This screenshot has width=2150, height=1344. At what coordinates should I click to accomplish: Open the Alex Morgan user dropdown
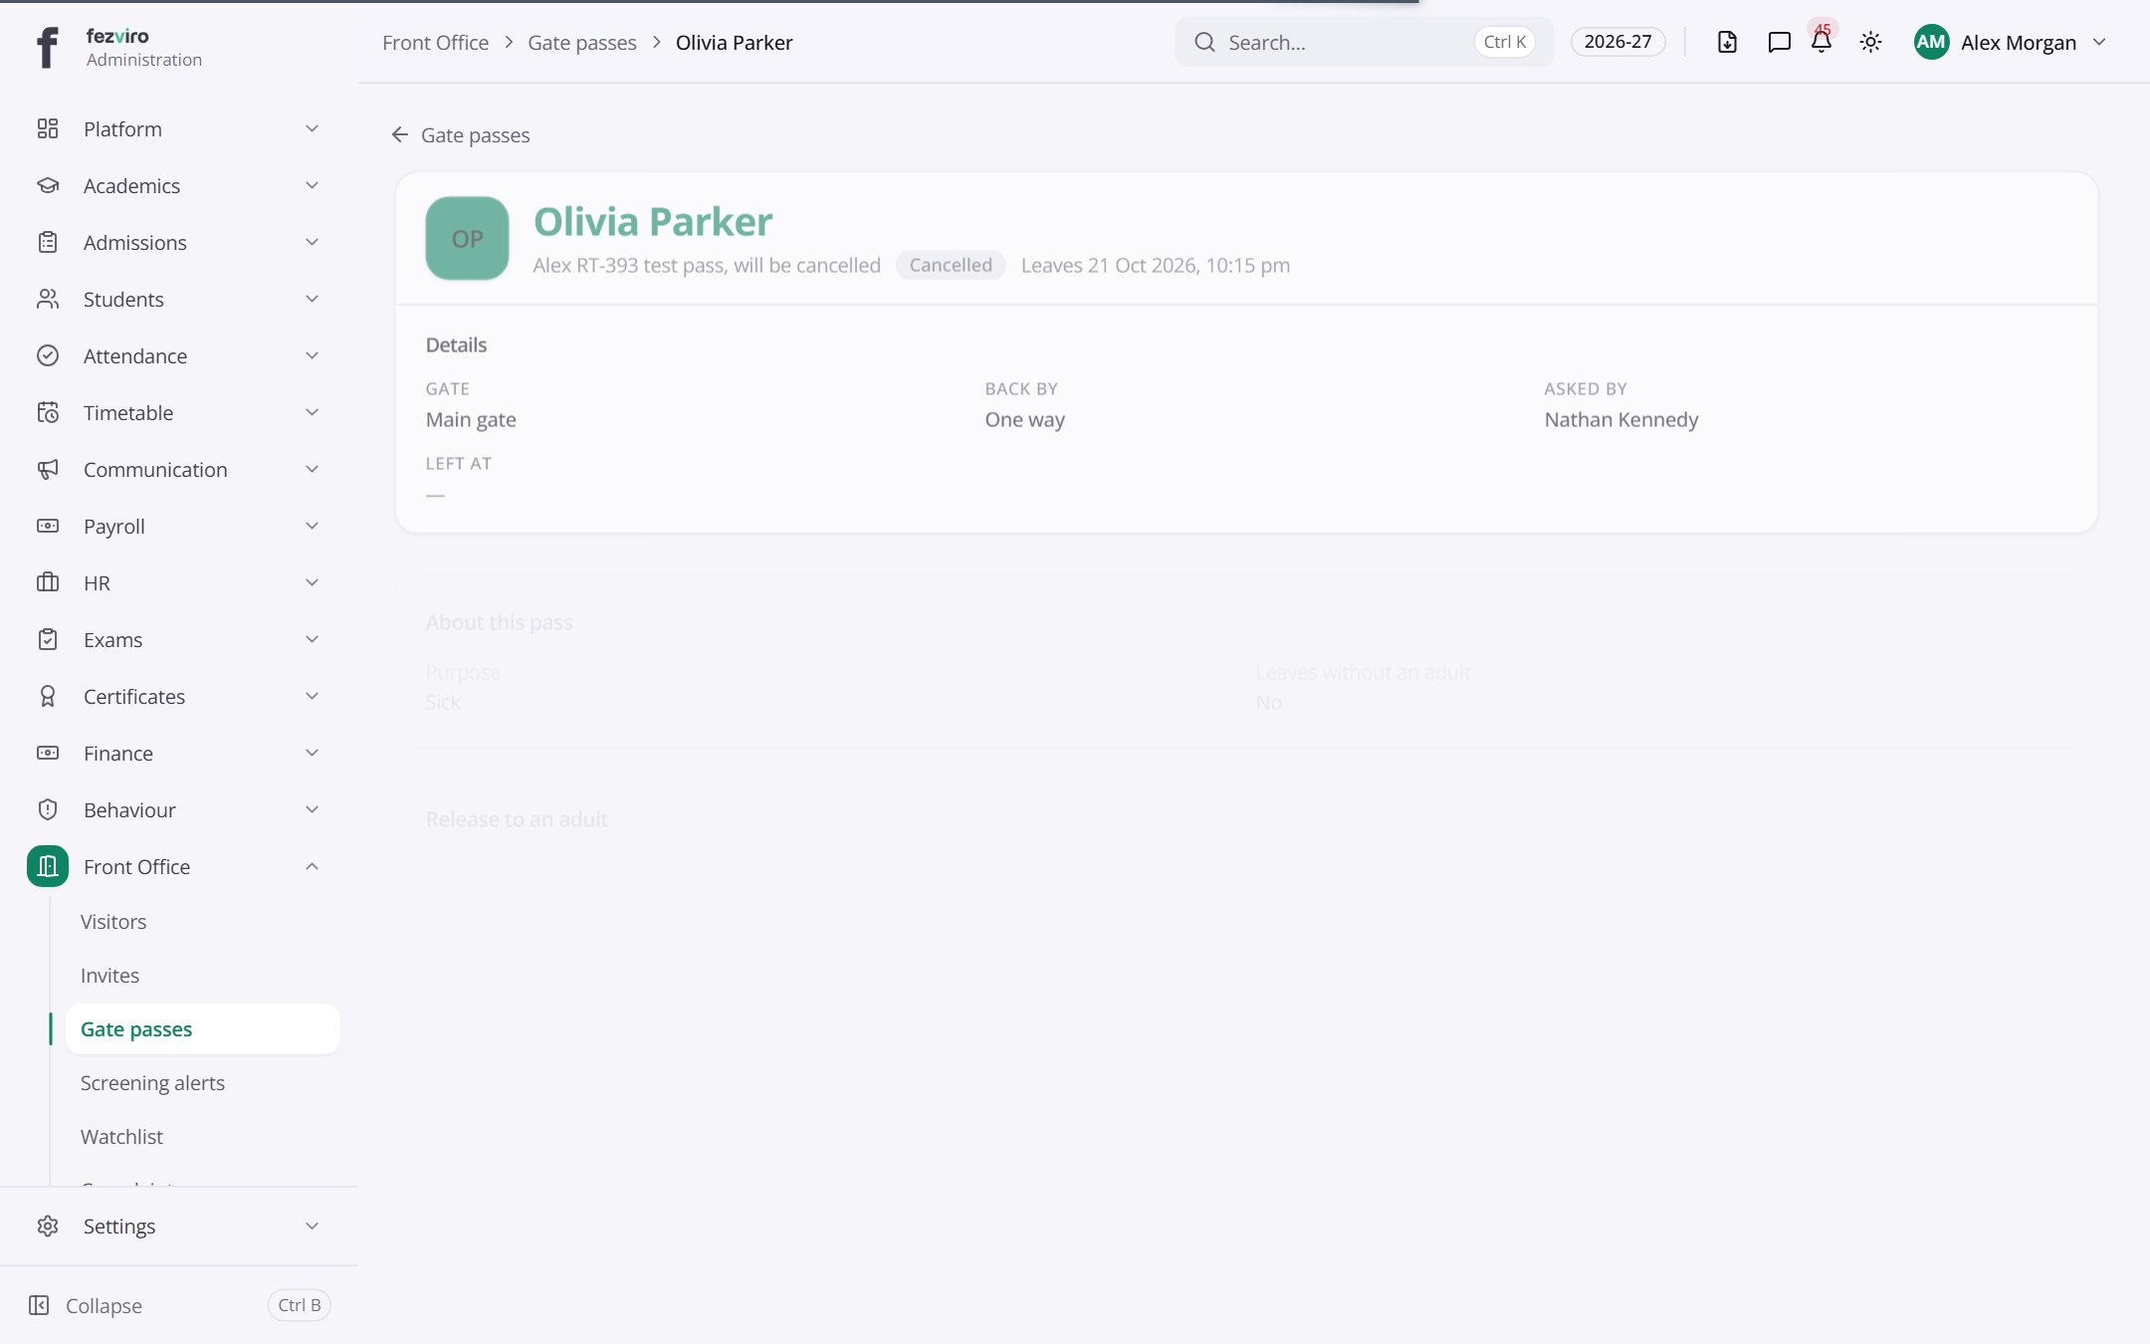(x=2011, y=42)
